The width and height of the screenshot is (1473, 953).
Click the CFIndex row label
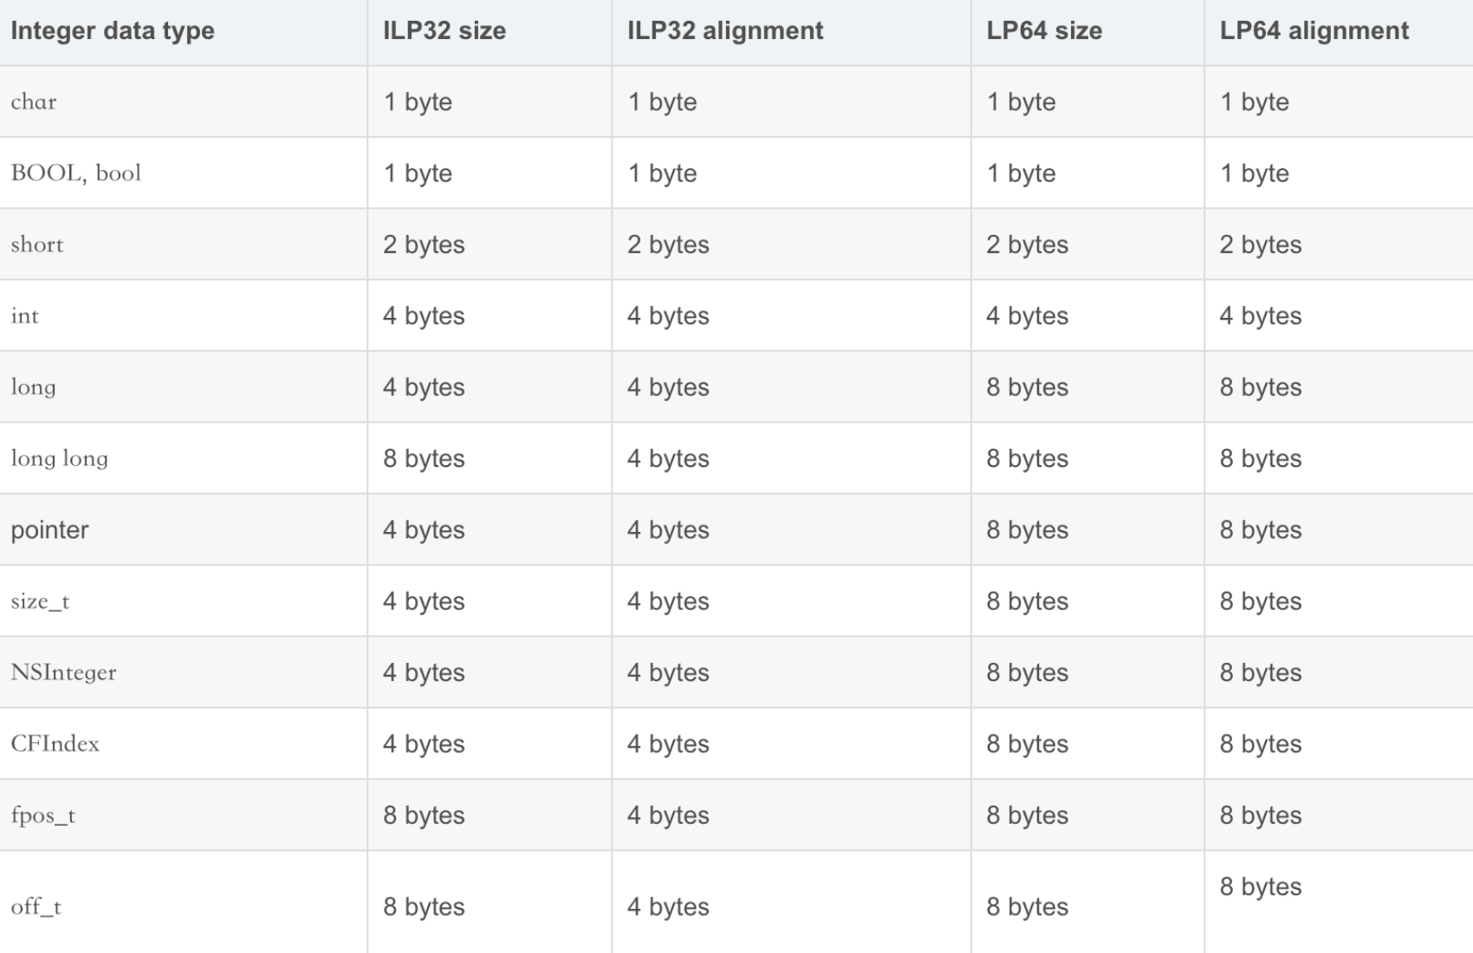(x=55, y=744)
